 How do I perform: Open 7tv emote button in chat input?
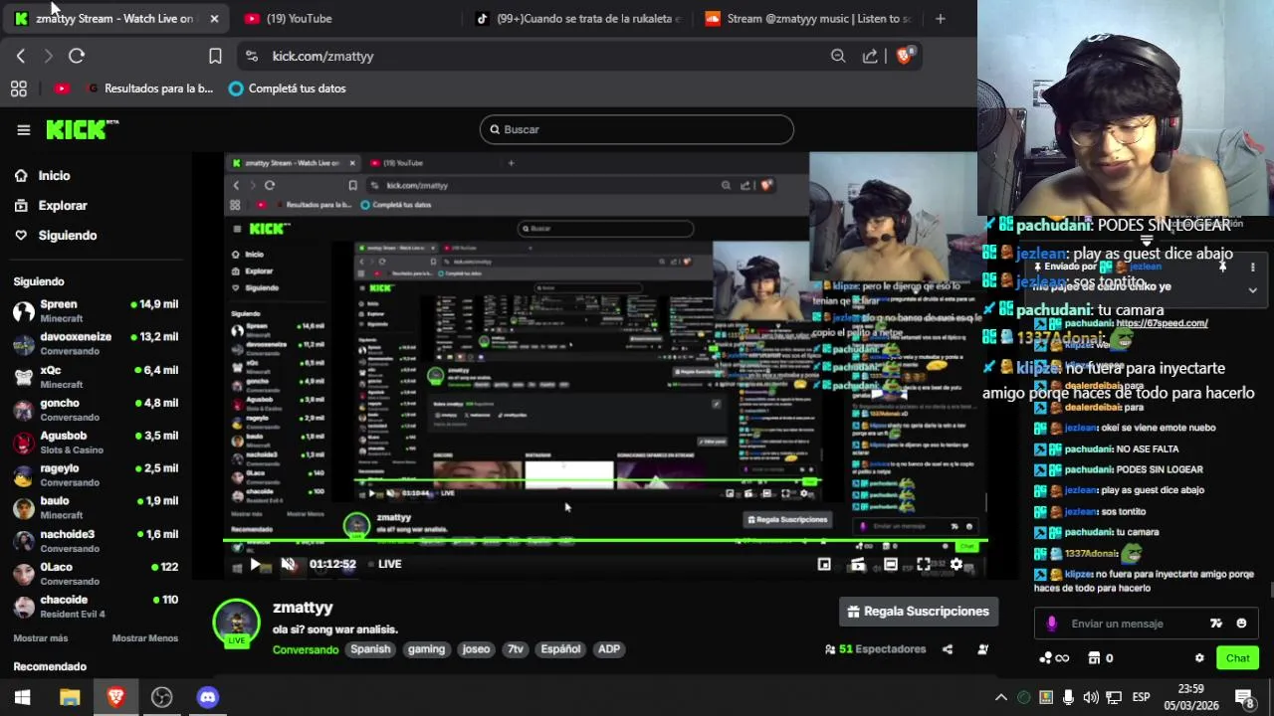click(x=1215, y=624)
